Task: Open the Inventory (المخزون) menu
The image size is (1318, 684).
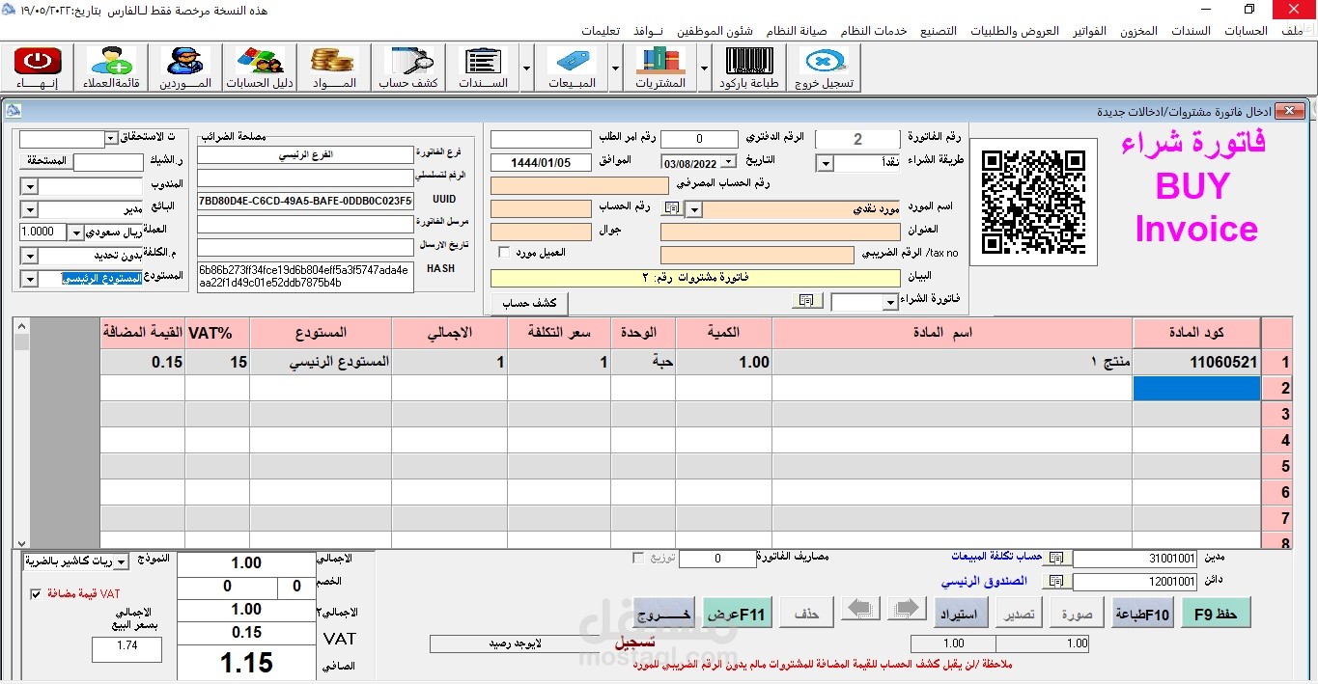Action: [1138, 31]
